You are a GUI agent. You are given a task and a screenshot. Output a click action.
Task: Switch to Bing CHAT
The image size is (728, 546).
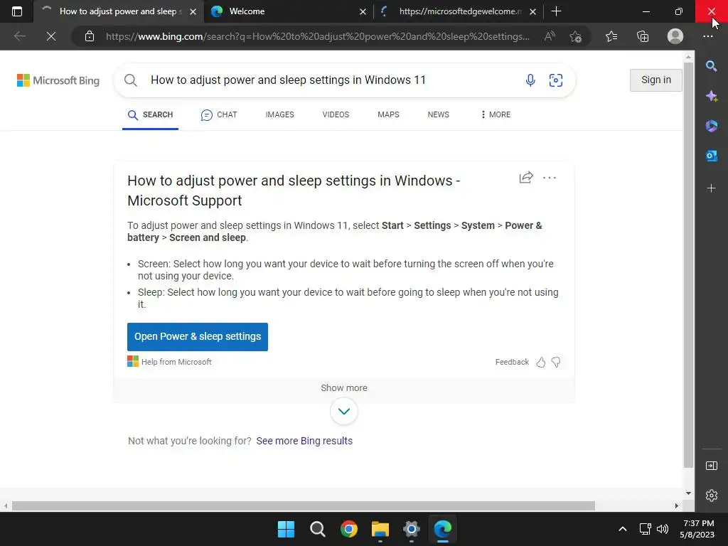coord(219,114)
